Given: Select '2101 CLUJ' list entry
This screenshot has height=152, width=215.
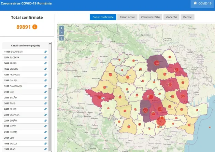Looking at the screenshot, I should point(25,138).
